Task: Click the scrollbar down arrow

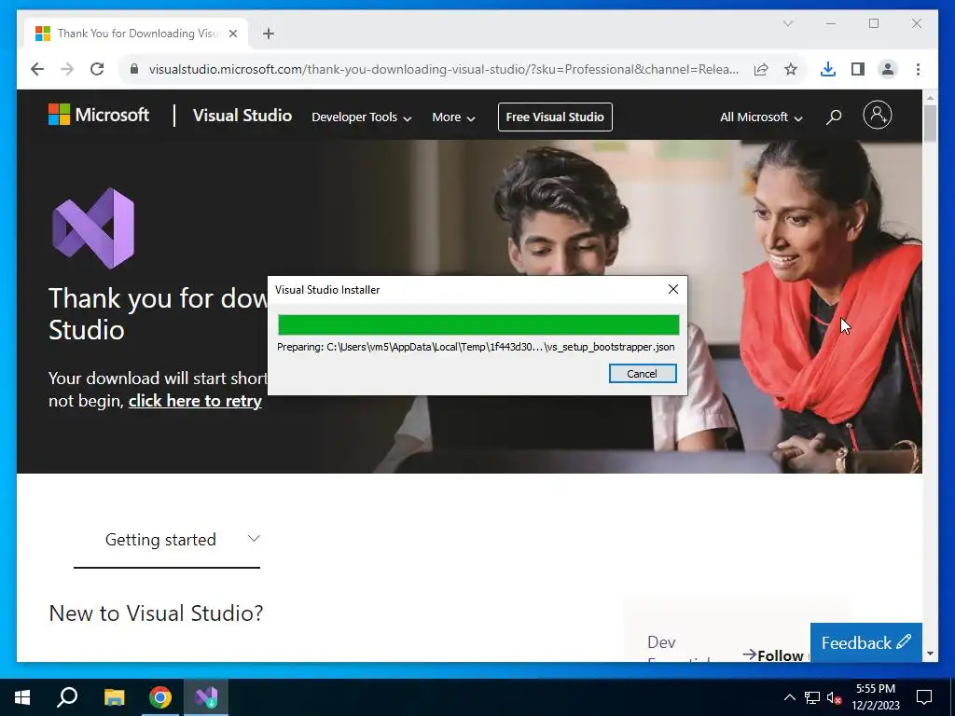Action: [x=930, y=654]
